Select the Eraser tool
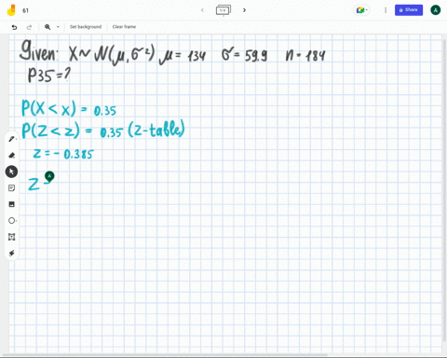Viewport: 447px width, 358px height. [x=12, y=155]
